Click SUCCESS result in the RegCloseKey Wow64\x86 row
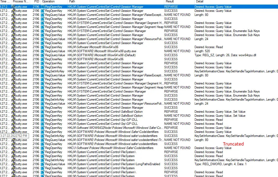 click(171, 59)
